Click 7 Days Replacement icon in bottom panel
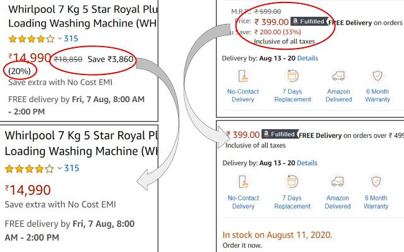404x252 pixels. pyautogui.click(x=292, y=181)
